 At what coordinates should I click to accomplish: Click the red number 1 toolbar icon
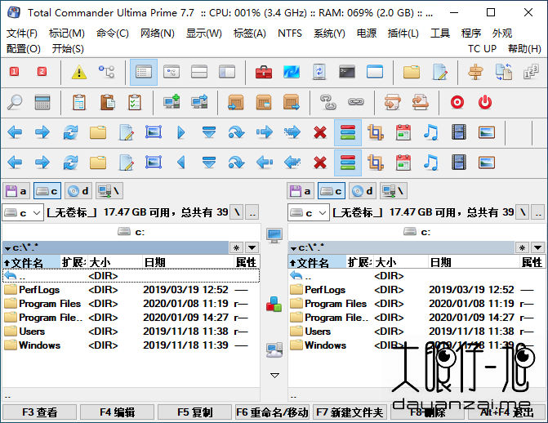pos(14,72)
